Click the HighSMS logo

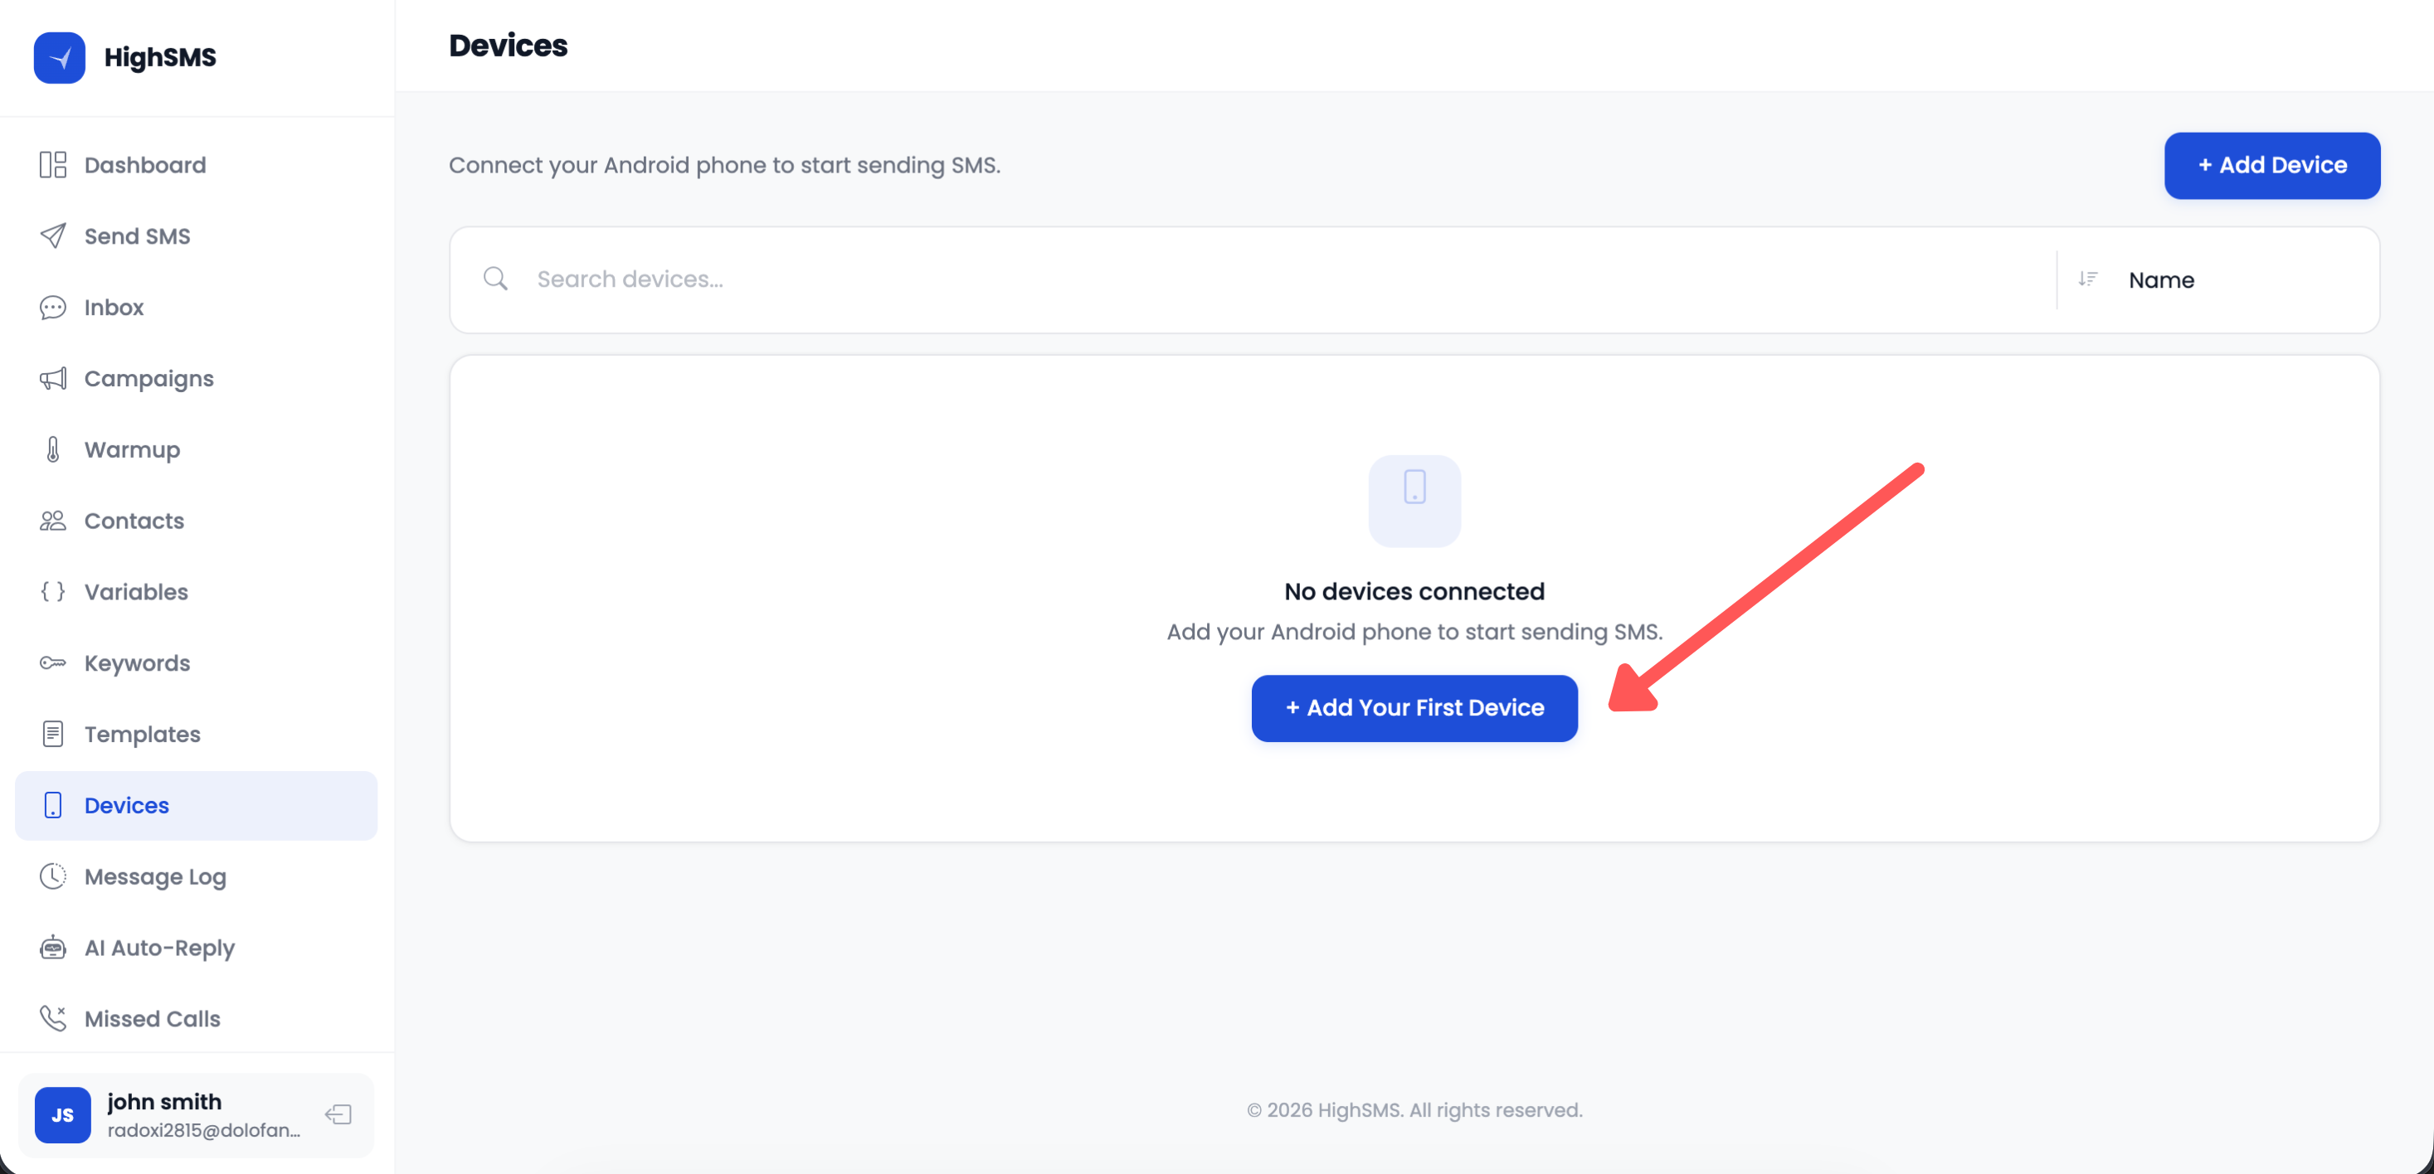(x=125, y=56)
